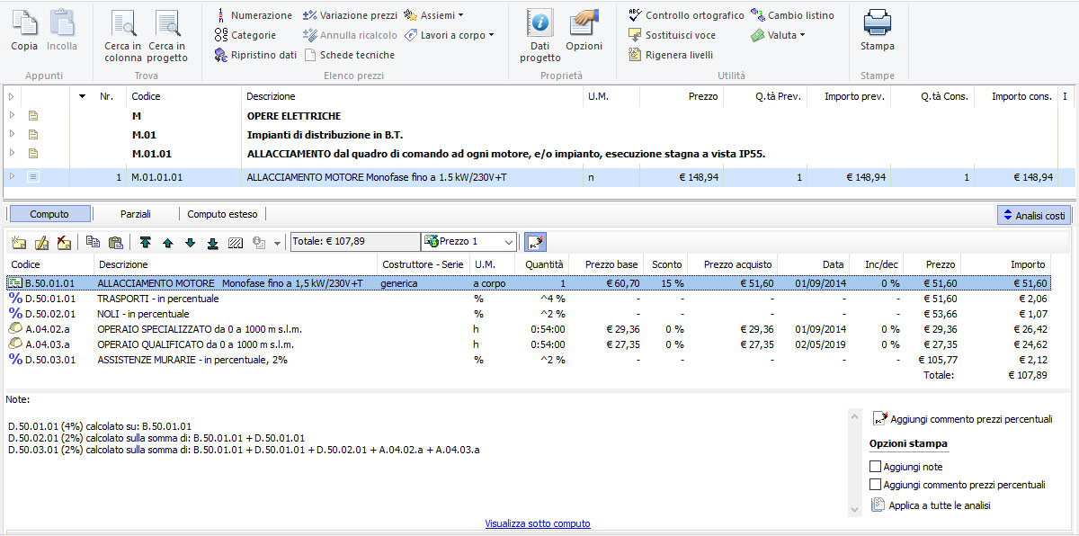1079x536 pixels.
Task: Open Cerca in progetto search
Action: coord(167,36)
